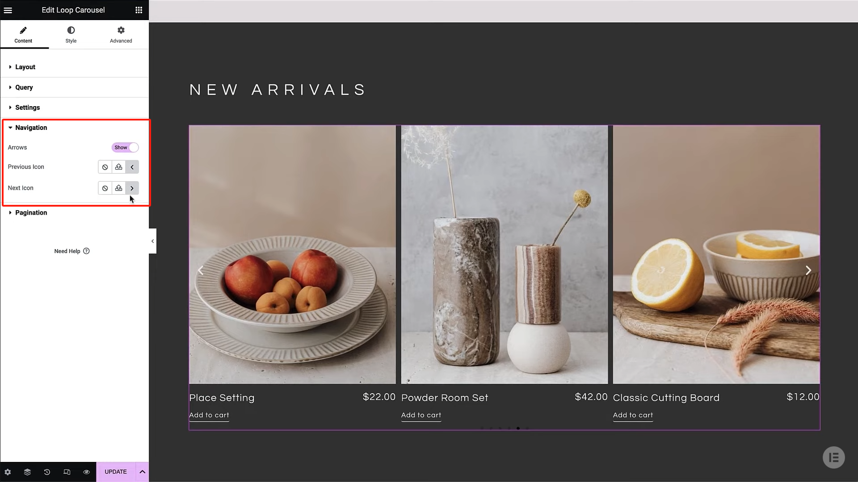The image size is (858, 482).
Task: Click the carousel next arrow
Action: click(x=808, y=270)
